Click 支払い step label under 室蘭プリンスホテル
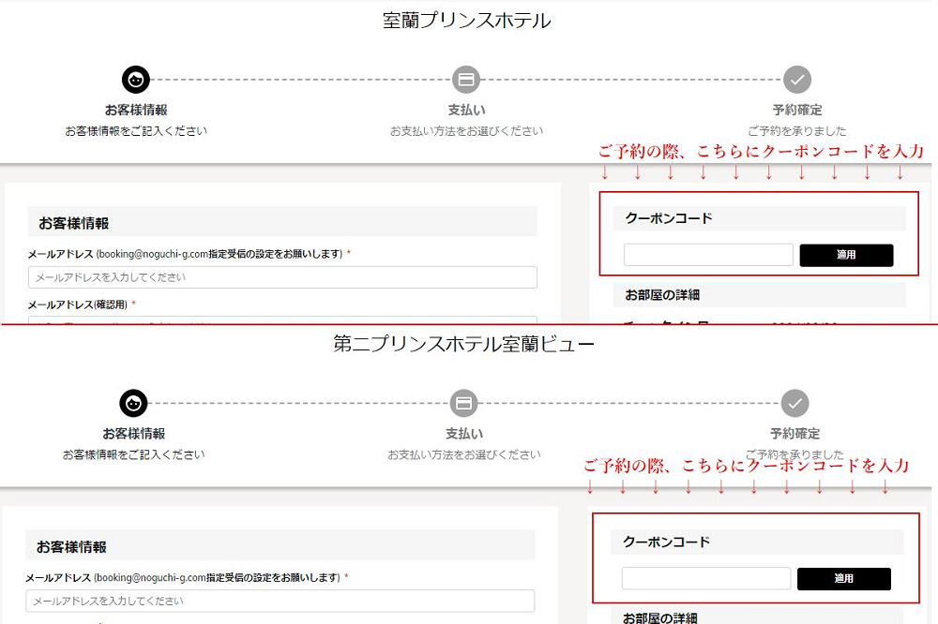The image size is (938, 624). coord(466,110)
